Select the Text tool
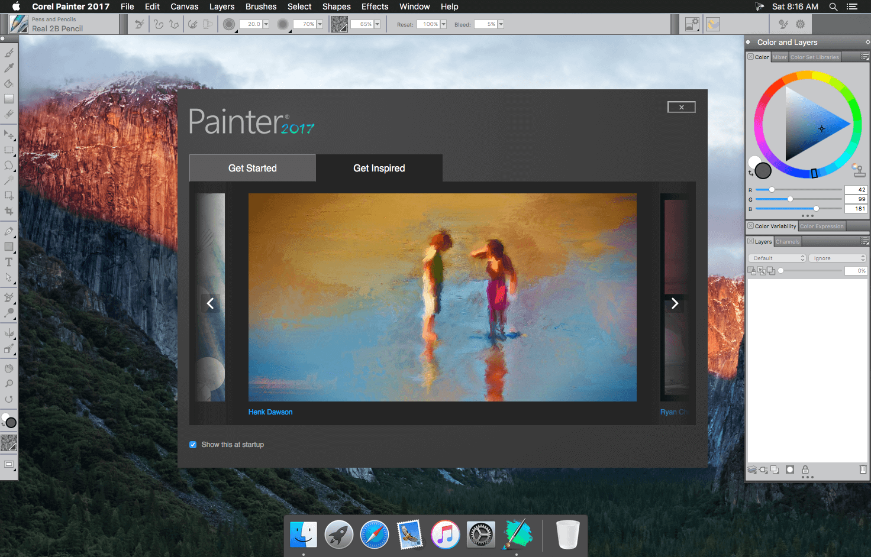This screenshot has height=557, width=871. (9, 262)
